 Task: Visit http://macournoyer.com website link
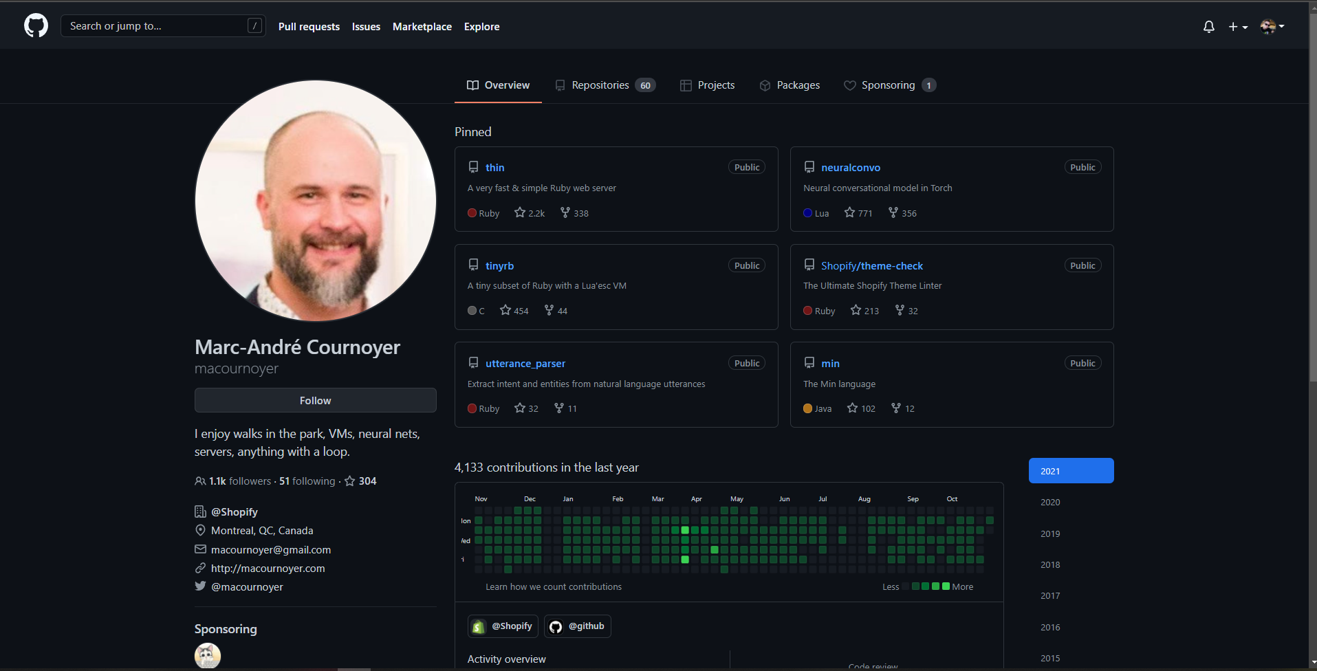click(x=268, y=569)
